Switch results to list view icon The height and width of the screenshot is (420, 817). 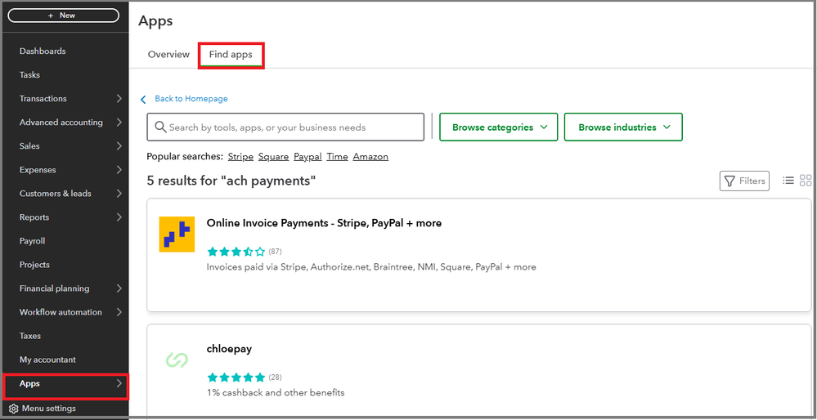(788, 181)
